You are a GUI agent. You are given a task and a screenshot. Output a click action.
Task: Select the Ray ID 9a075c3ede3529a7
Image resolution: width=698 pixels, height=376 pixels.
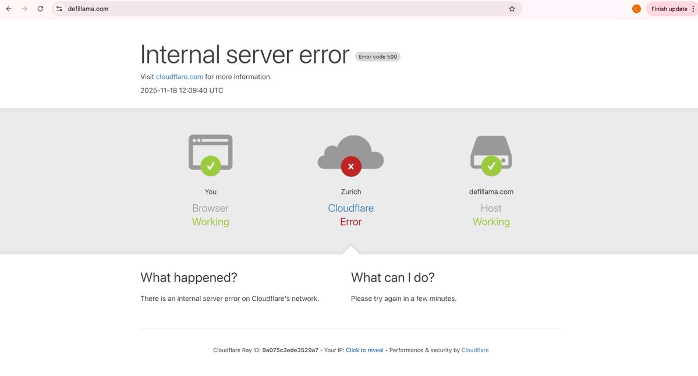pos(290,350)
